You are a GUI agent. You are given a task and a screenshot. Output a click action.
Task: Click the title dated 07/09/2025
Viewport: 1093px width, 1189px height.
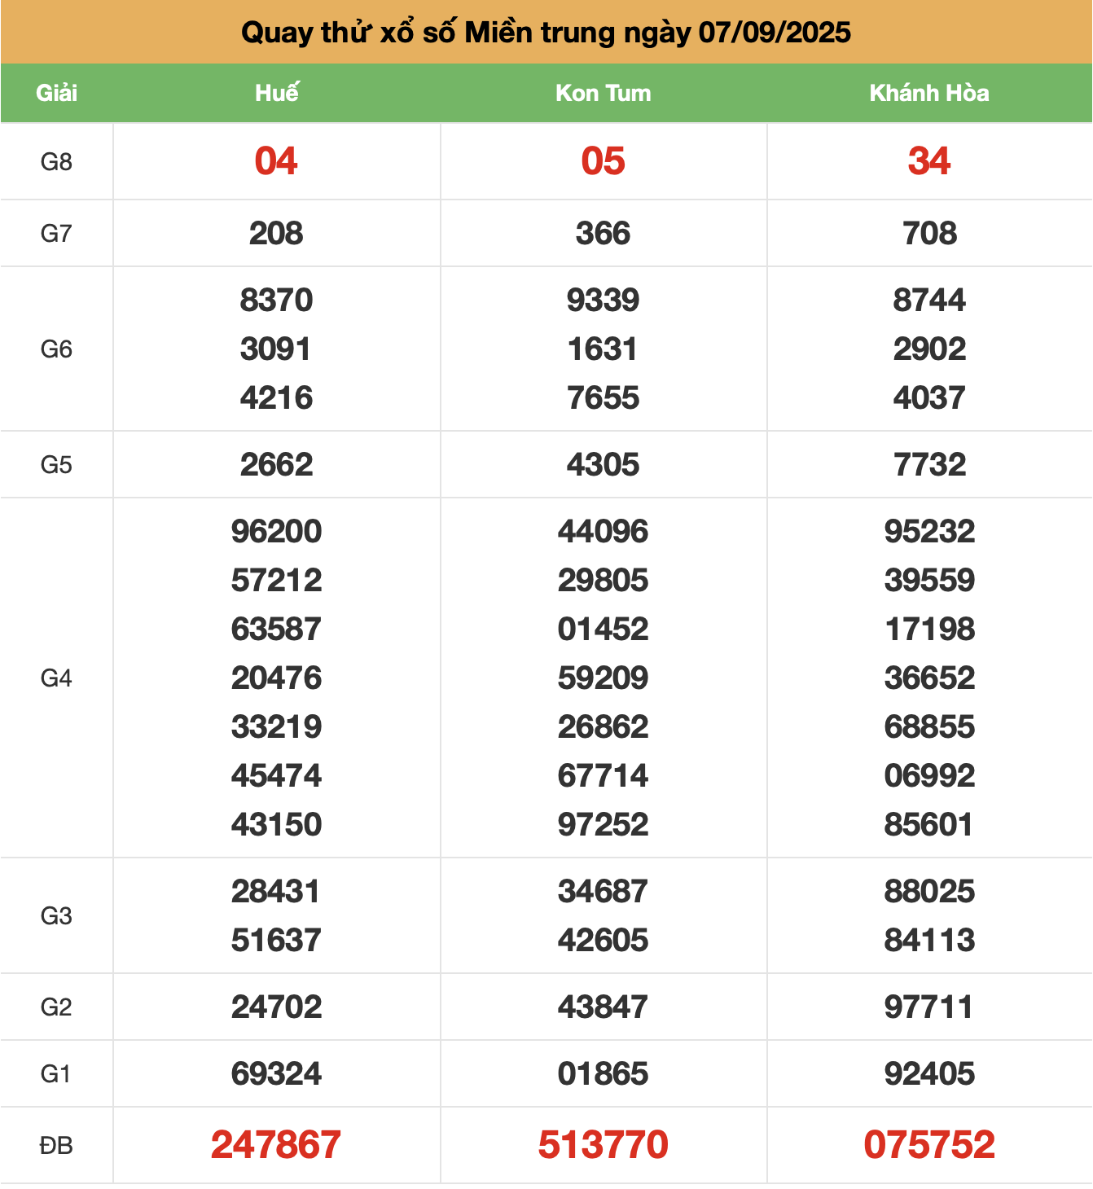[x=546, y=33]
